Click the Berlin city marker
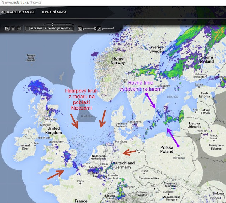This screenshot has width=226, height=203. pos(139,153)
